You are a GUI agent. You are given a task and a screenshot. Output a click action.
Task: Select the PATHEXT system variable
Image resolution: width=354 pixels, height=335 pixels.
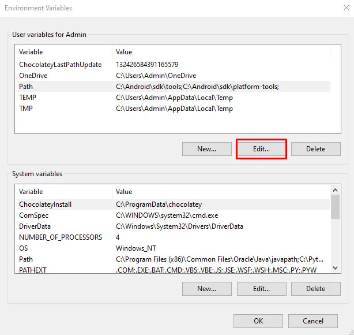click(x=33, y=270)
